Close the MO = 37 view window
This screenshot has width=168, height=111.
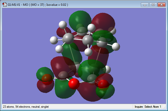(161, 5)
